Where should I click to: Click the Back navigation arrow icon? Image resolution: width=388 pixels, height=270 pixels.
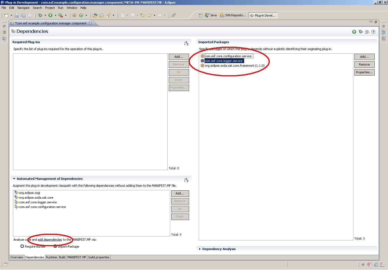(149, 15)
